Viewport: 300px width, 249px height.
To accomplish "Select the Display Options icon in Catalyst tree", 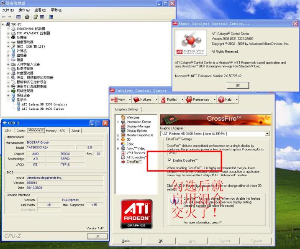I will (123, 130).
